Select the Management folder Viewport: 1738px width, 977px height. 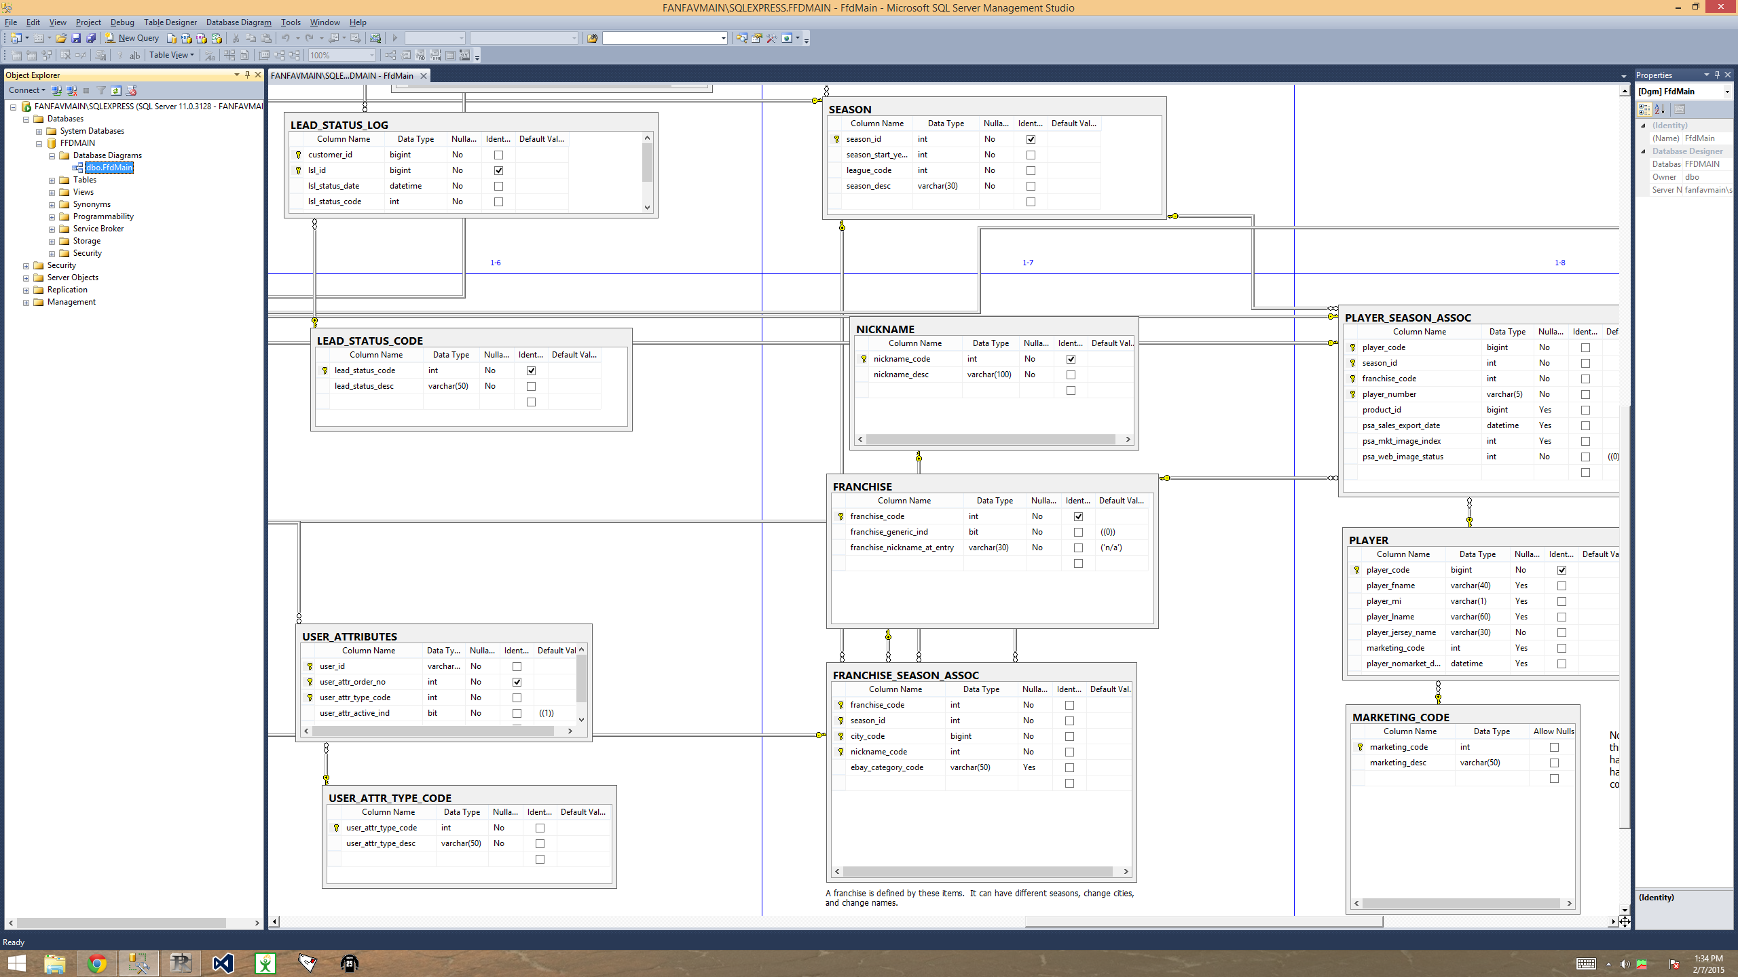[71, 302]
